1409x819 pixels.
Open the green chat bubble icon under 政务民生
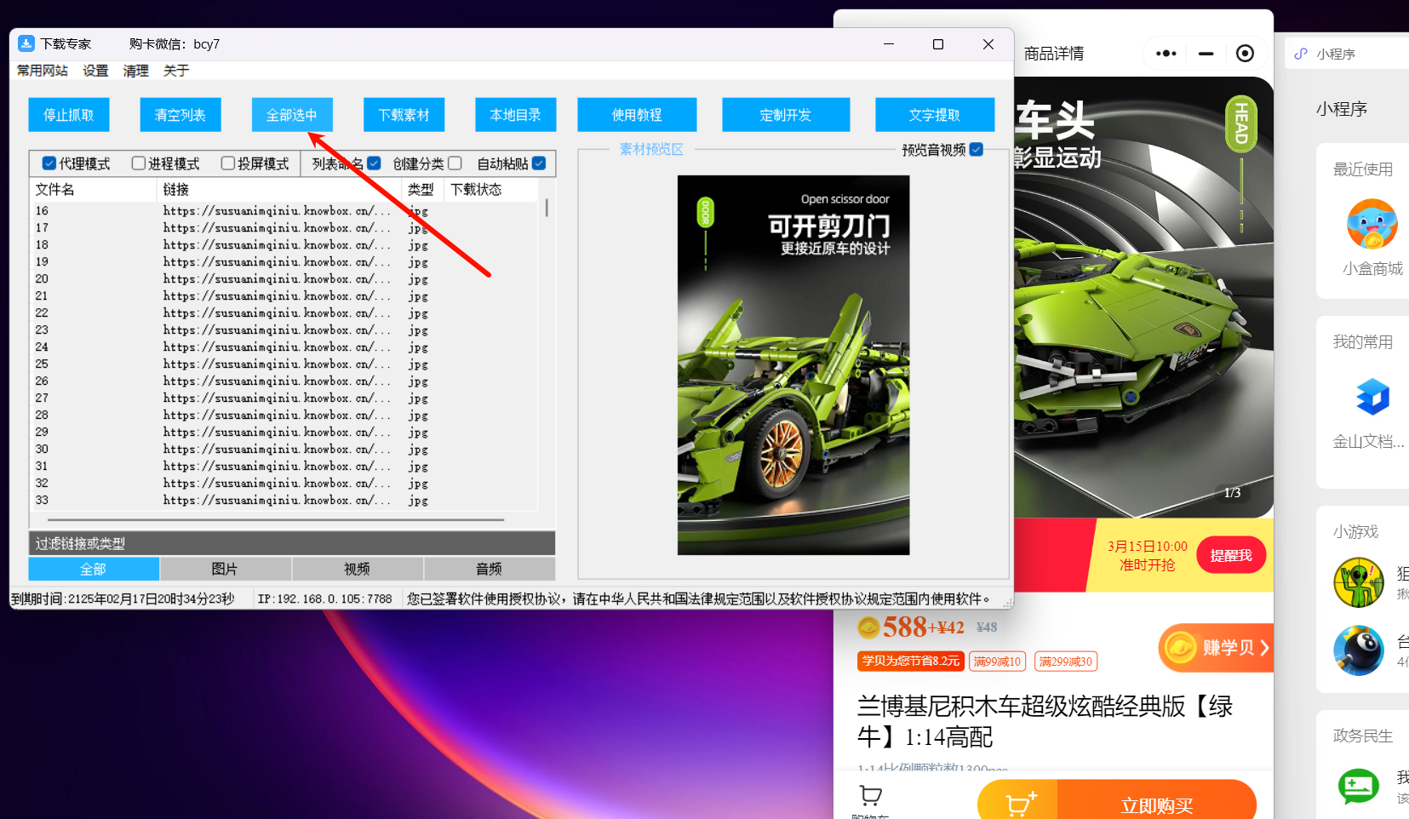click(1359, 787)
